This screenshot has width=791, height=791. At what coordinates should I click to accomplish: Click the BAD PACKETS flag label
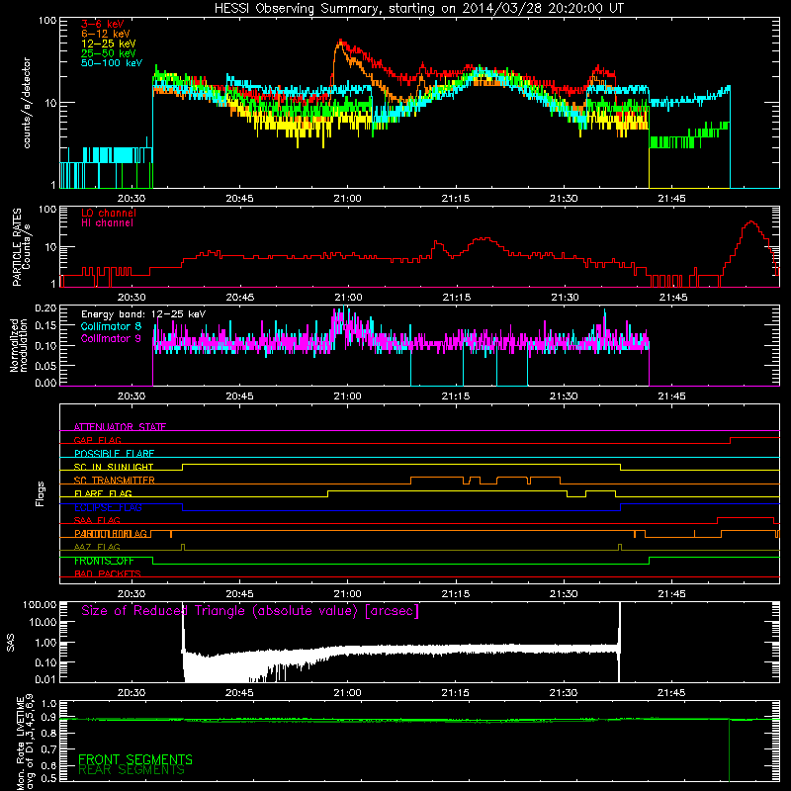[x=108, y=573]
